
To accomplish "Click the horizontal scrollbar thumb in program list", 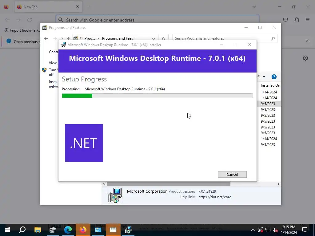I will point(168,184).
